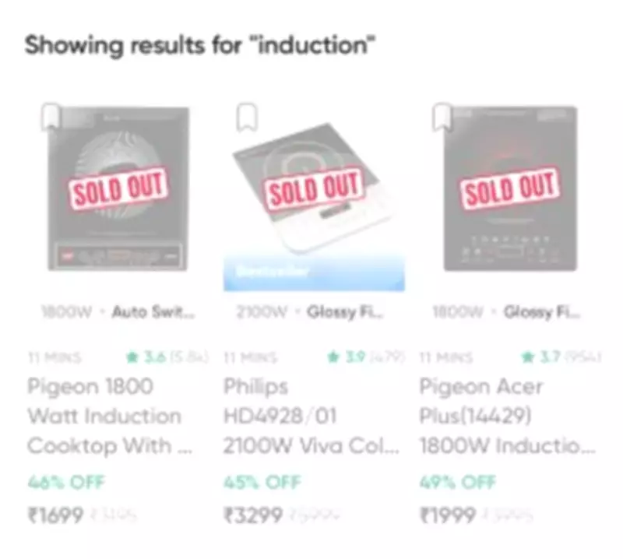Open Pigeon 1800 Watt Induction Cooktop product page
623x559 pixels.
click(105, 416)
